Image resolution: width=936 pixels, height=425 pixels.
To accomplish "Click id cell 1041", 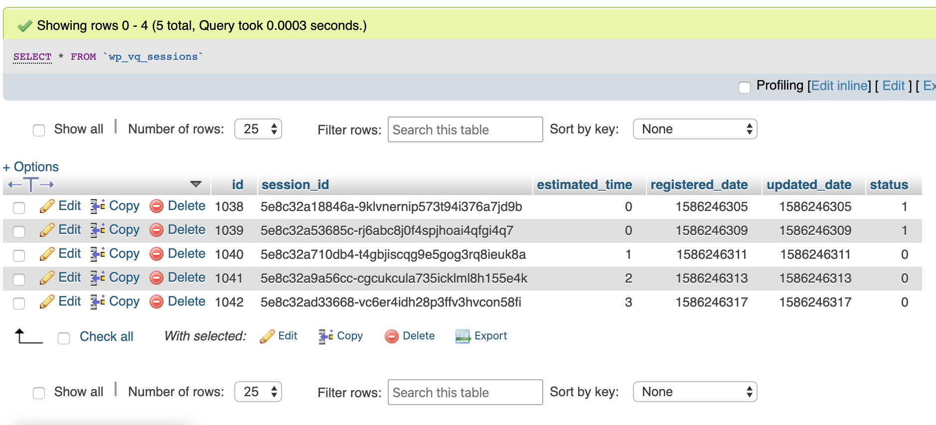I will coord(229,278).
